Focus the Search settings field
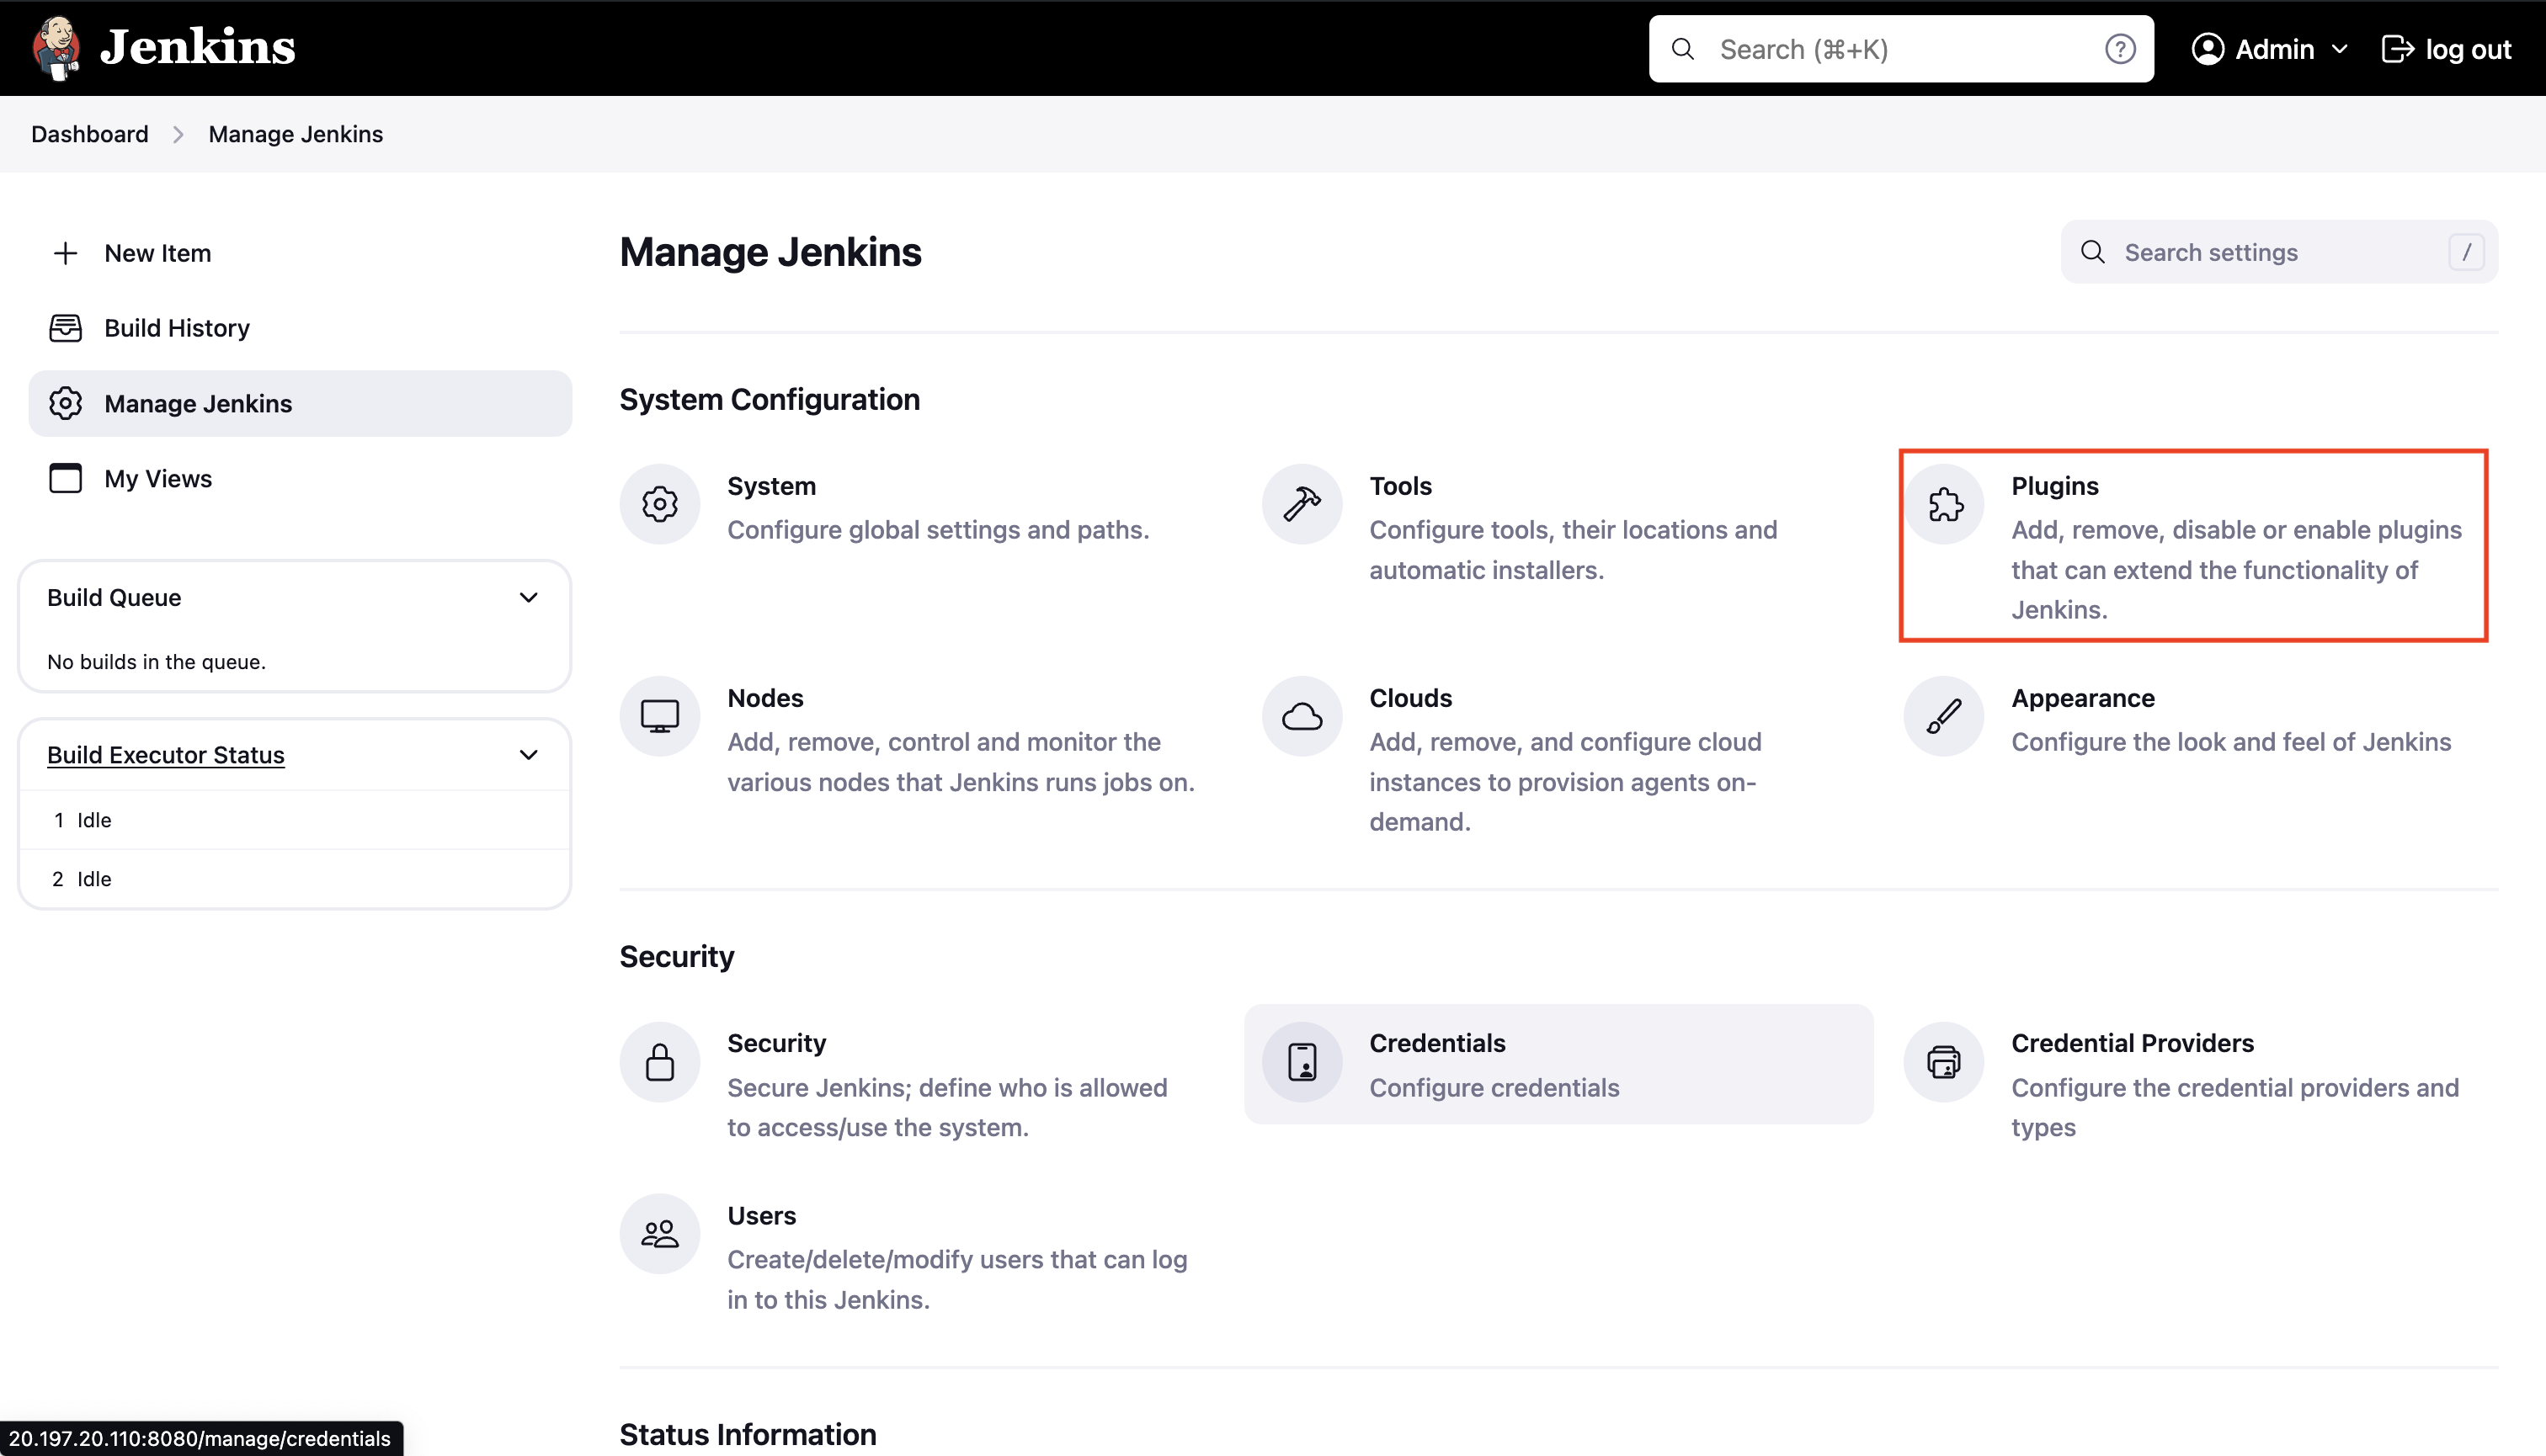The image size is (2546, 1456). [2279, 252]
